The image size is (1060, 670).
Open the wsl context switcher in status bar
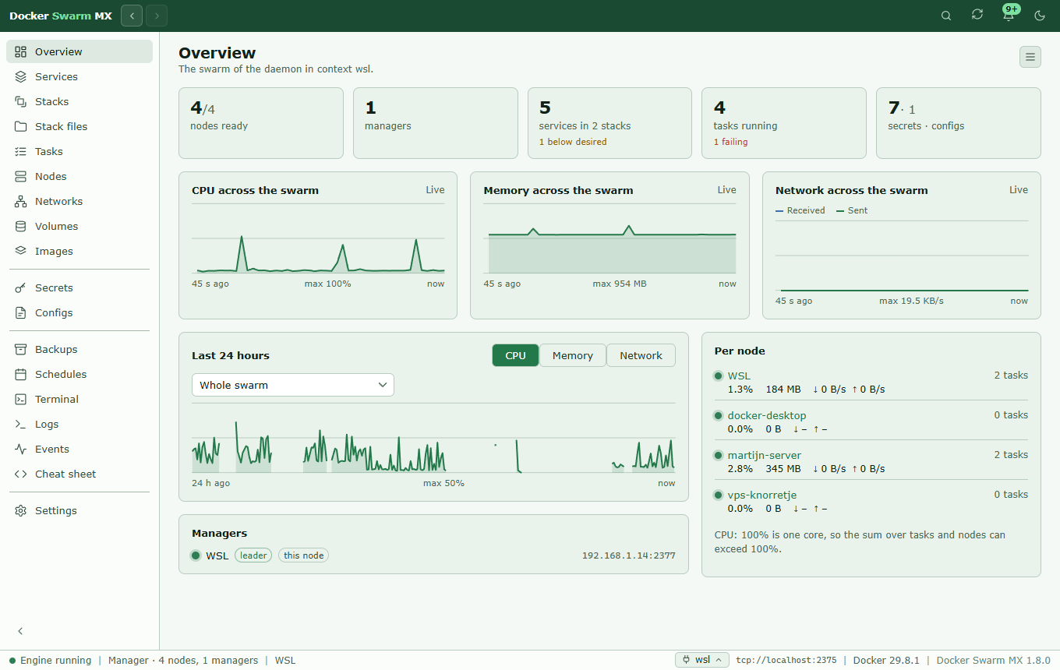(702, 660)
